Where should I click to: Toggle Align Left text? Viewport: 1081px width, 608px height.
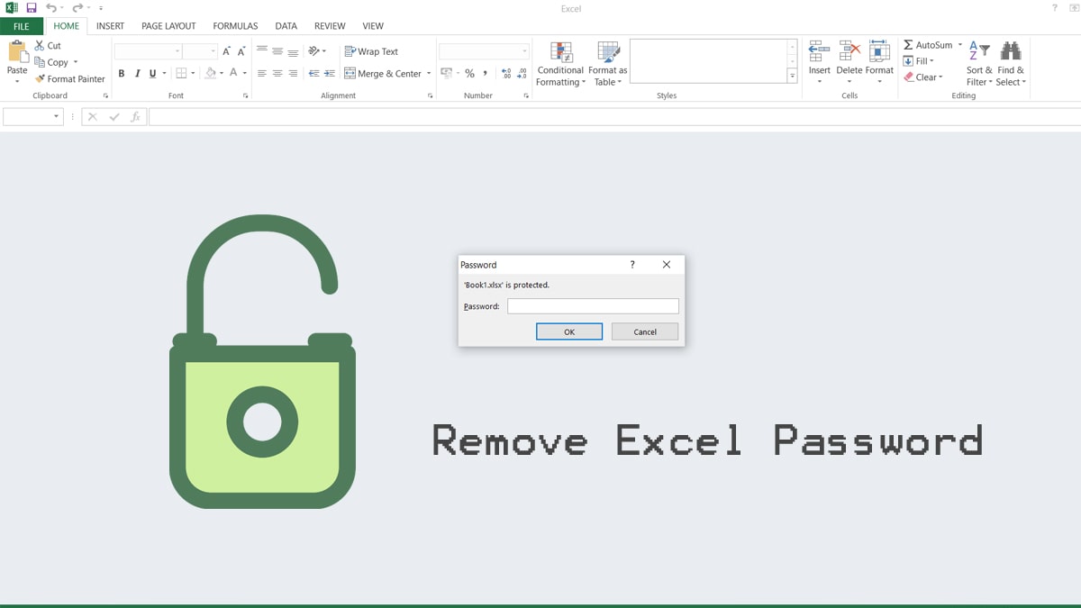pyautogui.click(x=262, y=73)
